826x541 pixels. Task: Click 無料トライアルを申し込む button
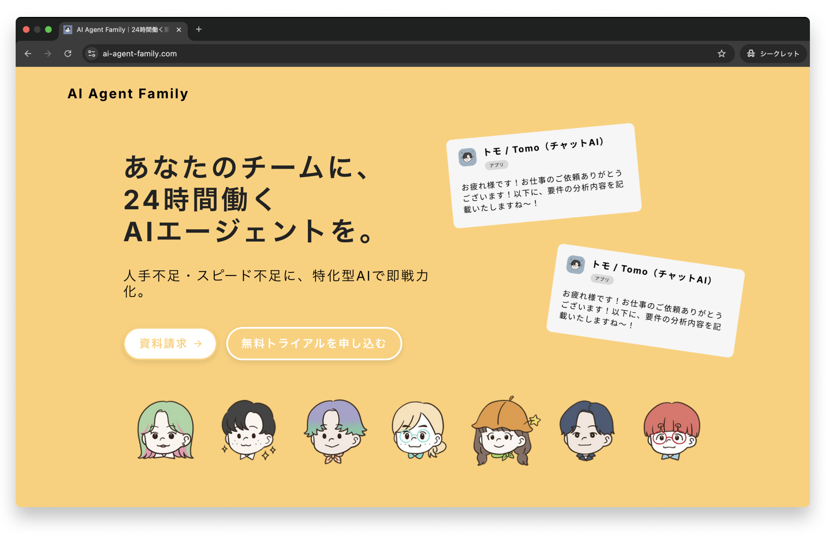tap(314, 344)
